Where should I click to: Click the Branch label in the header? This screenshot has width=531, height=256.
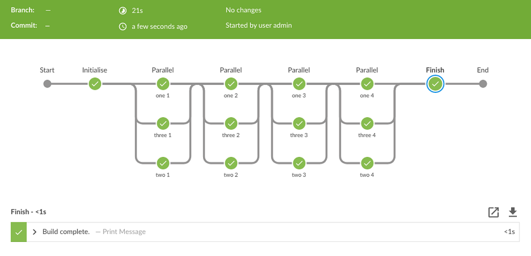[23, 10]
